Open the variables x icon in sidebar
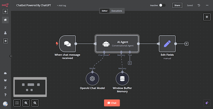213x109 pixels. point(5,88)
